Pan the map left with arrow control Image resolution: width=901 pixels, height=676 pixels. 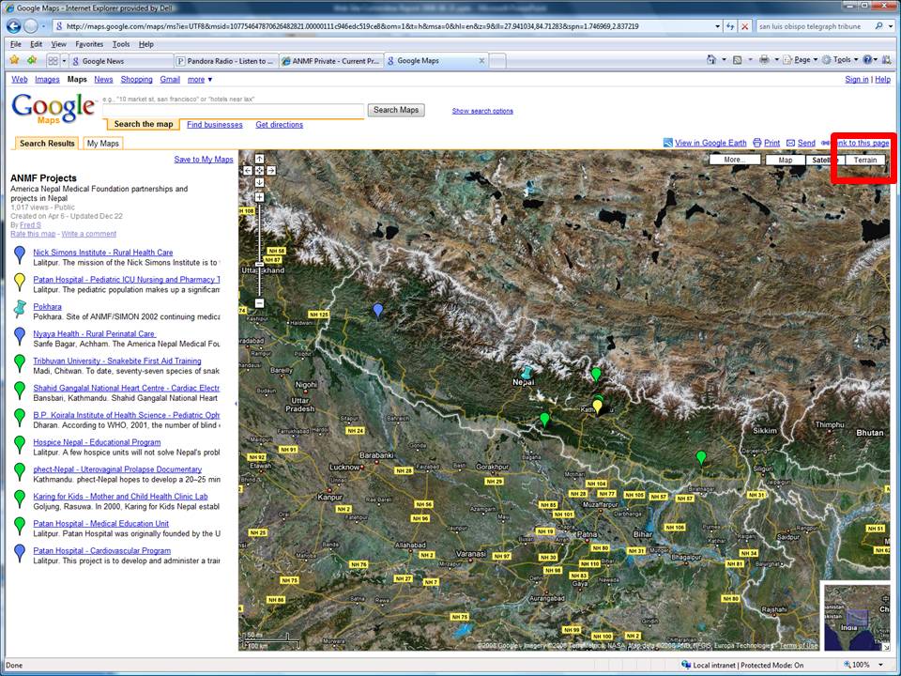(247, 171)
